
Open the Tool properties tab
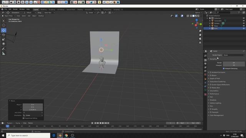coord(205,56)
